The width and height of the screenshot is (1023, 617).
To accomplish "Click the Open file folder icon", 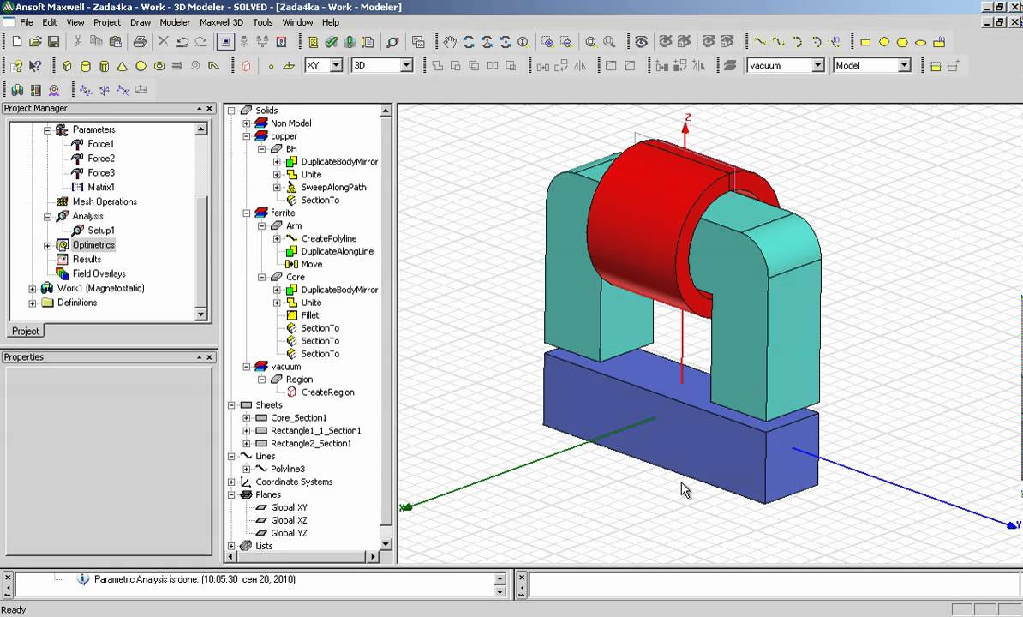I will [x=35, y=42].
